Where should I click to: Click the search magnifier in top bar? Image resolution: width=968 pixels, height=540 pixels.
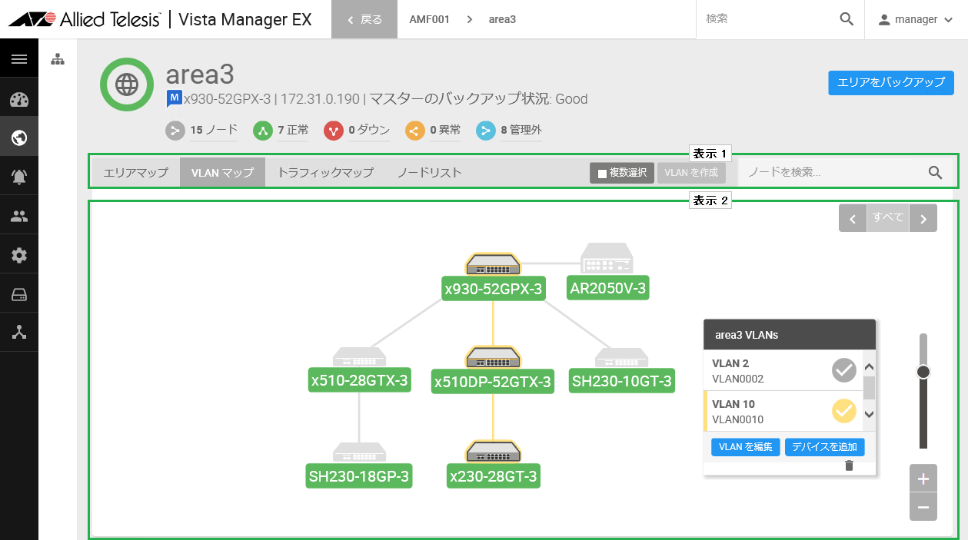(x=847, y=19)
